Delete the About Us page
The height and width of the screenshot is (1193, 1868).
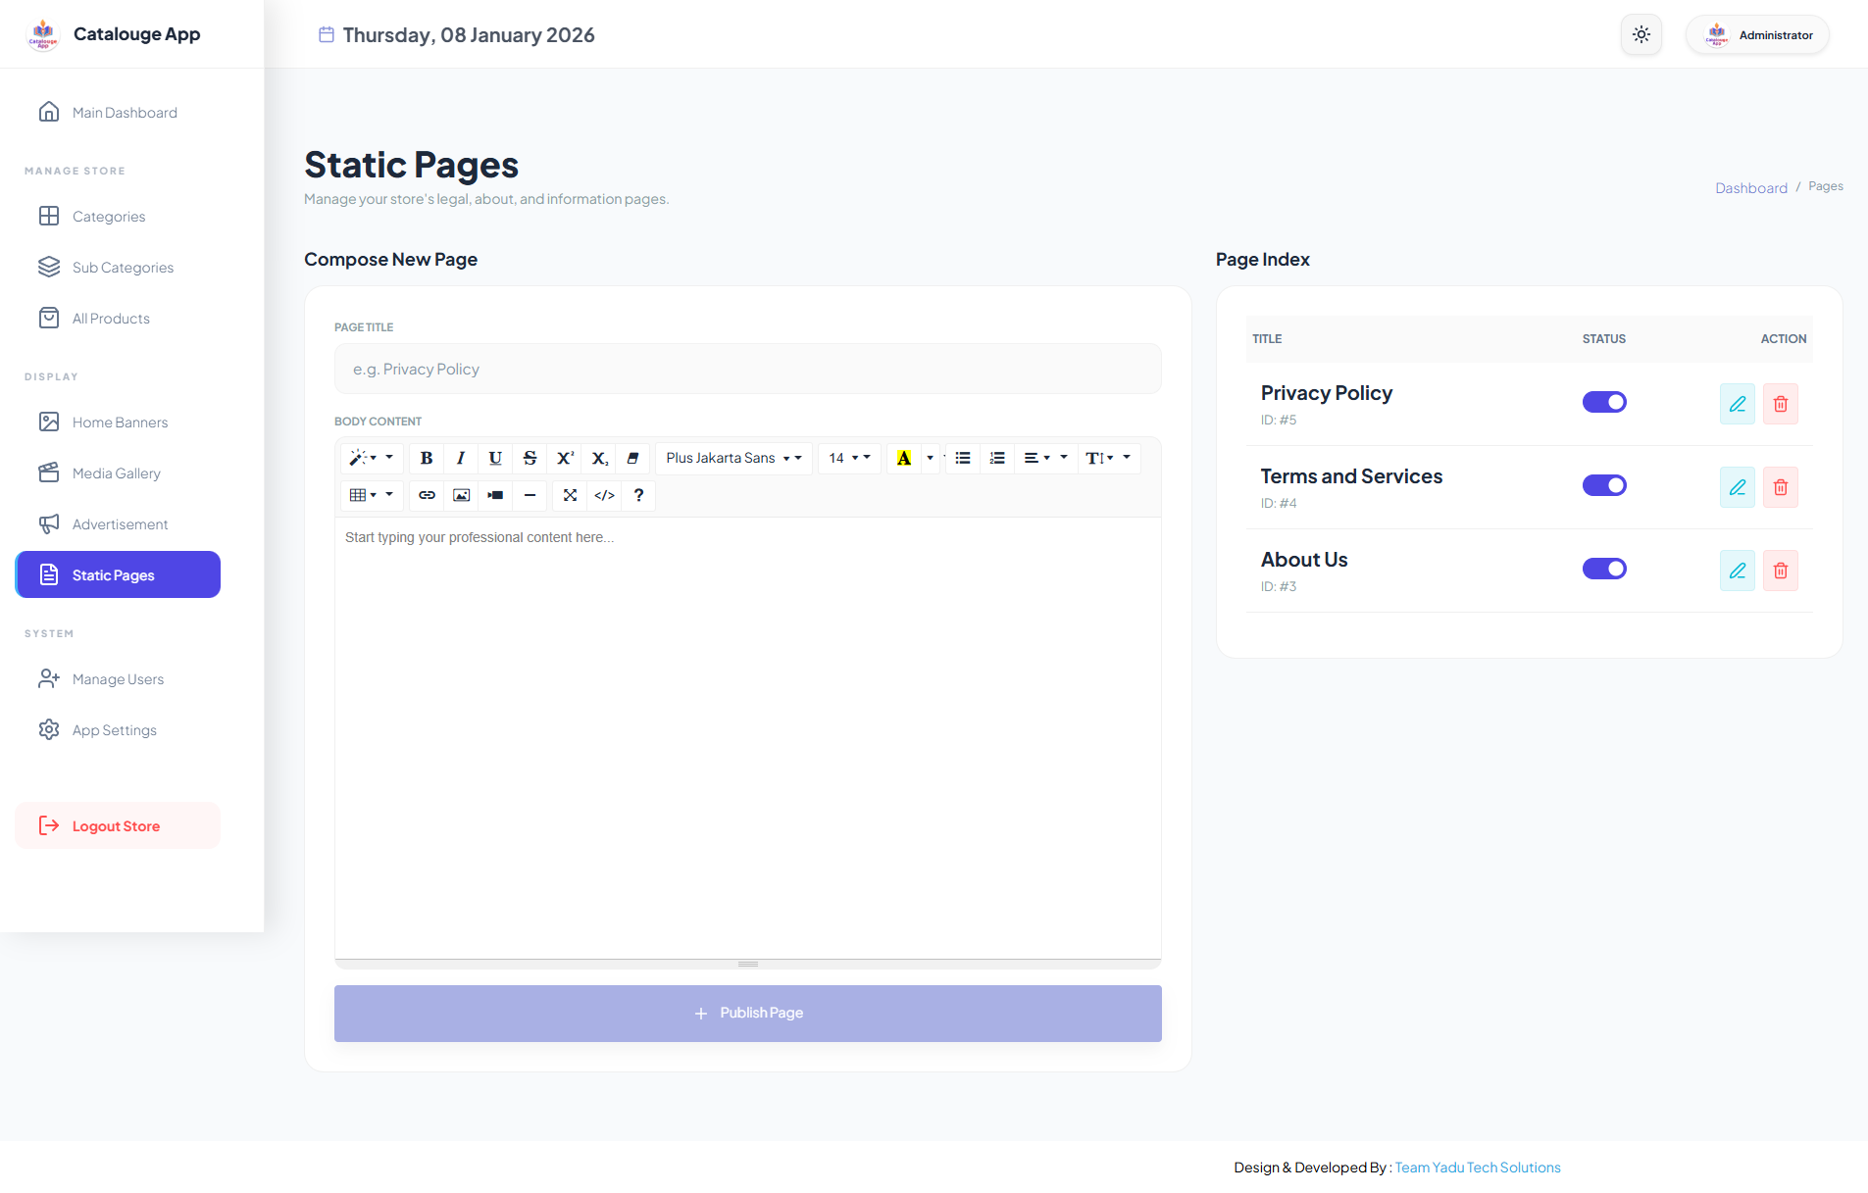(1781, 571)
